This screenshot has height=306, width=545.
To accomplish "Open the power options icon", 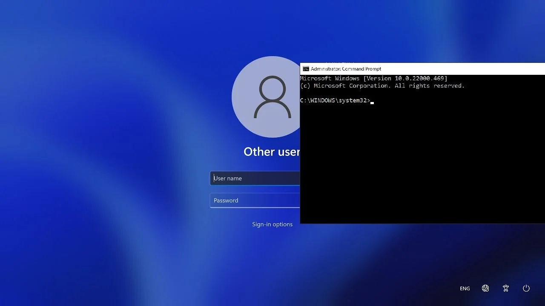I will [x=526, y=288].
